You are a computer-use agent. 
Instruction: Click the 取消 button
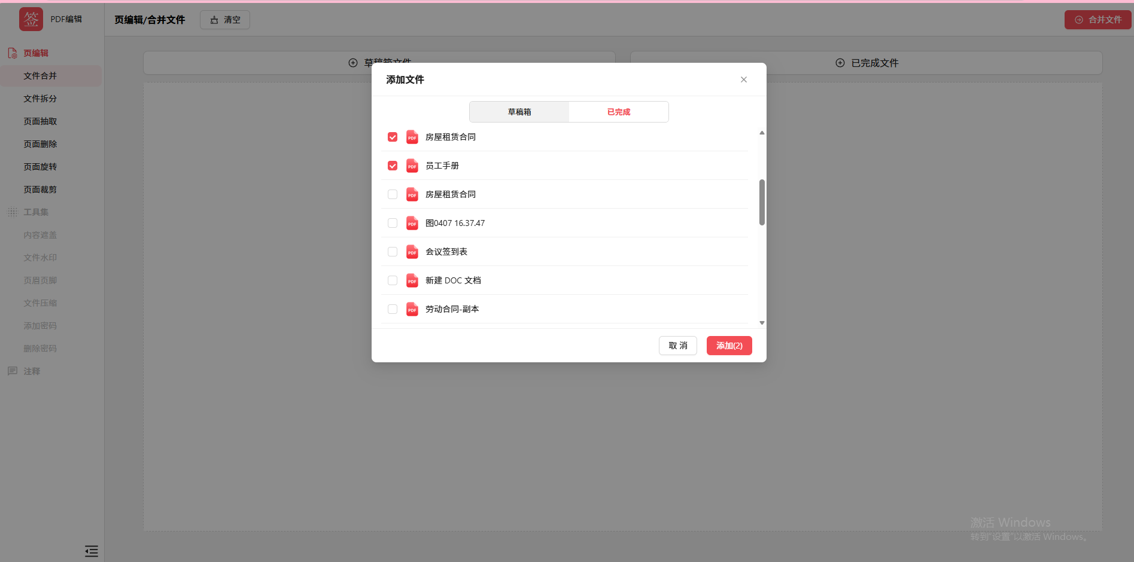[678, 346]
